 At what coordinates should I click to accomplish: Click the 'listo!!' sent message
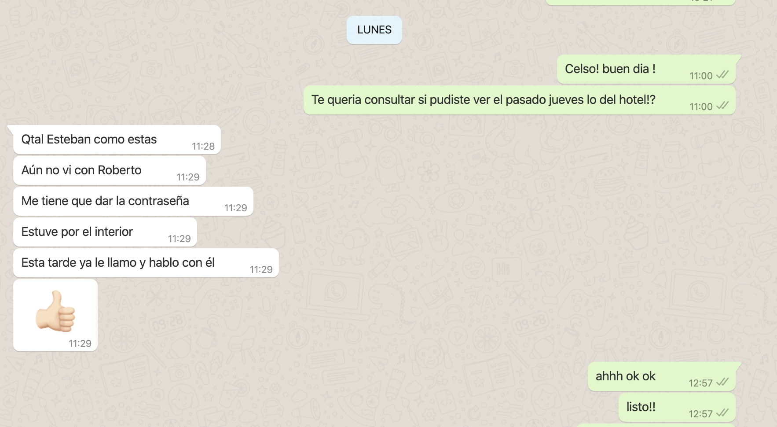pos(677,407)
